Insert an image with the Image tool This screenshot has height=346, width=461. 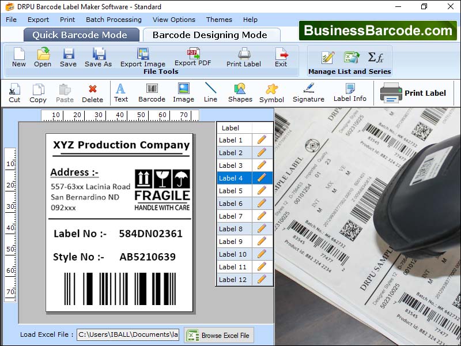(x=183, y=92)
